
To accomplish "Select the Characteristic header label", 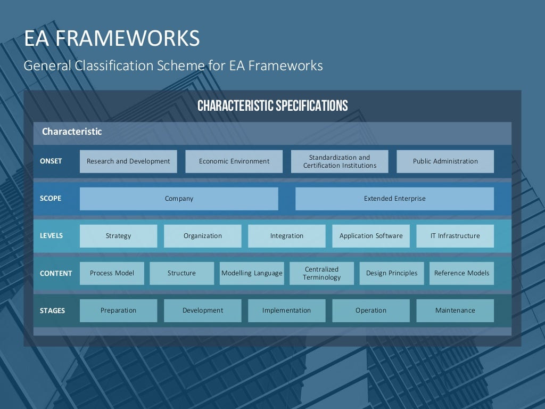I will click(72, 132).
